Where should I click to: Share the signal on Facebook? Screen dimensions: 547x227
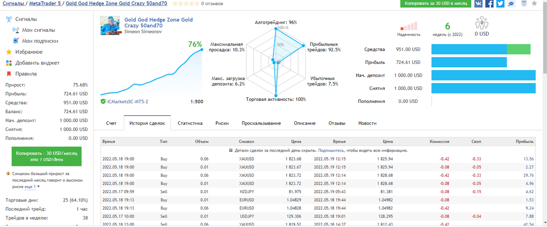489,4
